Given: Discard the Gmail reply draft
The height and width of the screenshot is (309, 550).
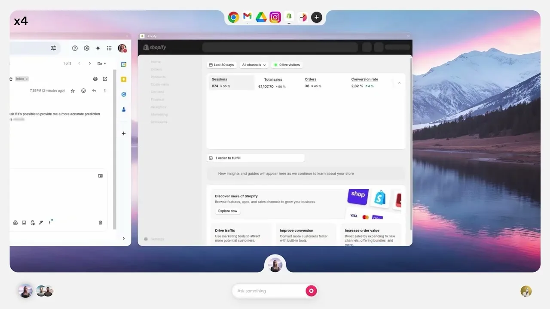Looking at the screenshot, I should pos(101,223).
